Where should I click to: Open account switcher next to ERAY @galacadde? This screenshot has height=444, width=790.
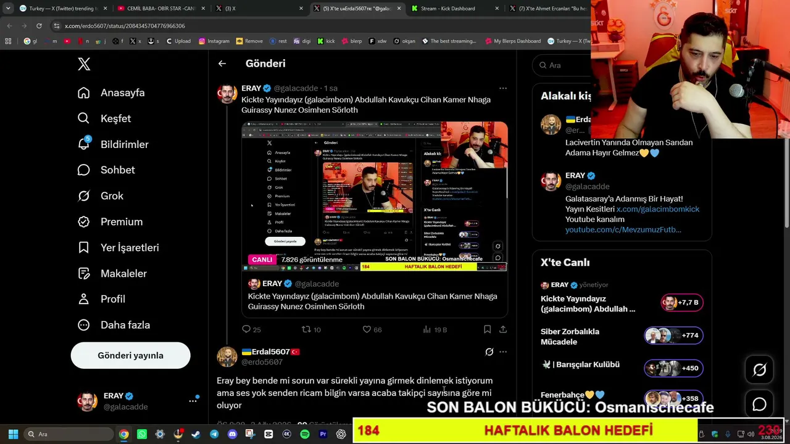click(193, 401)
